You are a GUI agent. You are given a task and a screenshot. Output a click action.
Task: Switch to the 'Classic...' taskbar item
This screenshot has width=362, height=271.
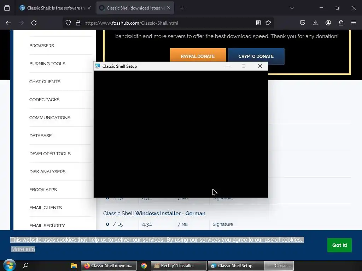pos(279,265)
